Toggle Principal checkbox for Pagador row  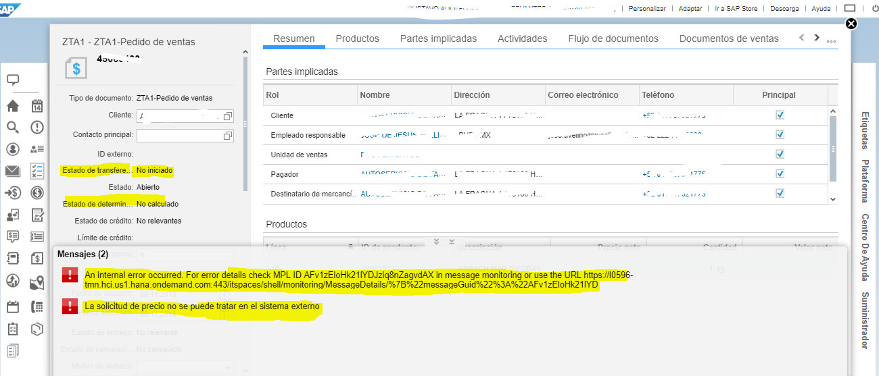(780, 174)
